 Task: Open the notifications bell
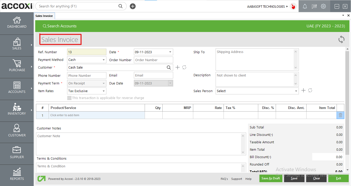tap(305, 6)
